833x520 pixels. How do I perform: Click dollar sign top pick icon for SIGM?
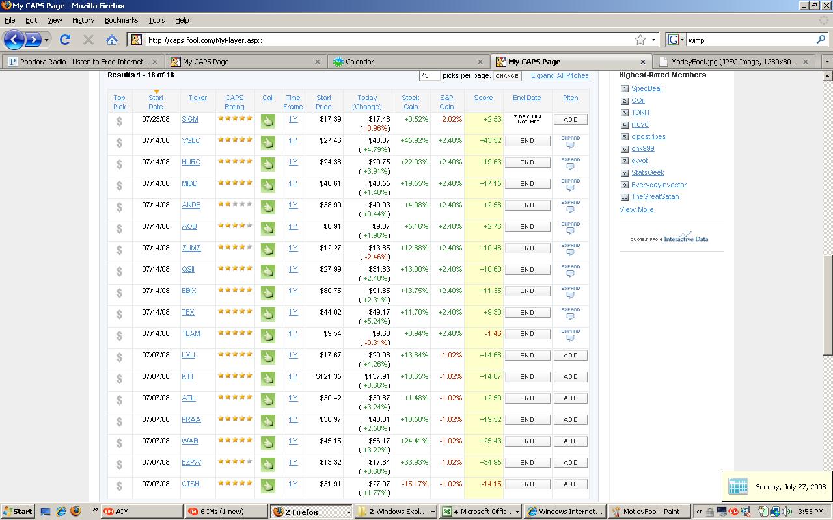pyautogui.click(x=119, y=122)
